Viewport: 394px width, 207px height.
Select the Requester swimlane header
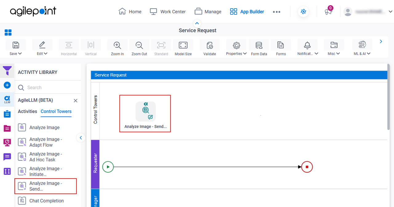pos(95,164)
